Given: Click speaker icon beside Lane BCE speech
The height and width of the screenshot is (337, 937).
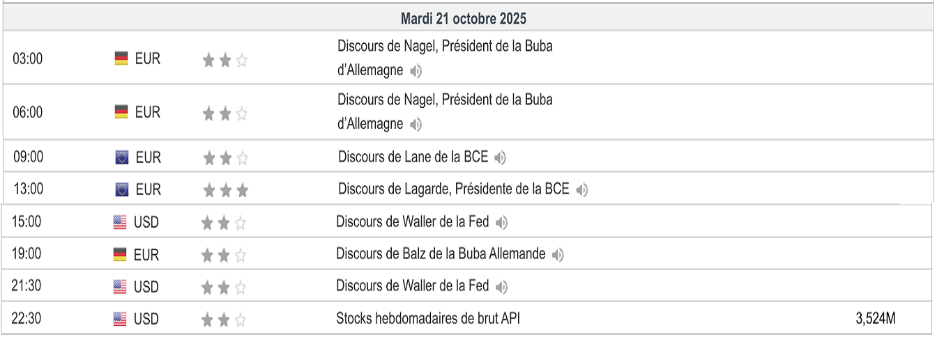Looking at the screenshot, I should 500,158.
